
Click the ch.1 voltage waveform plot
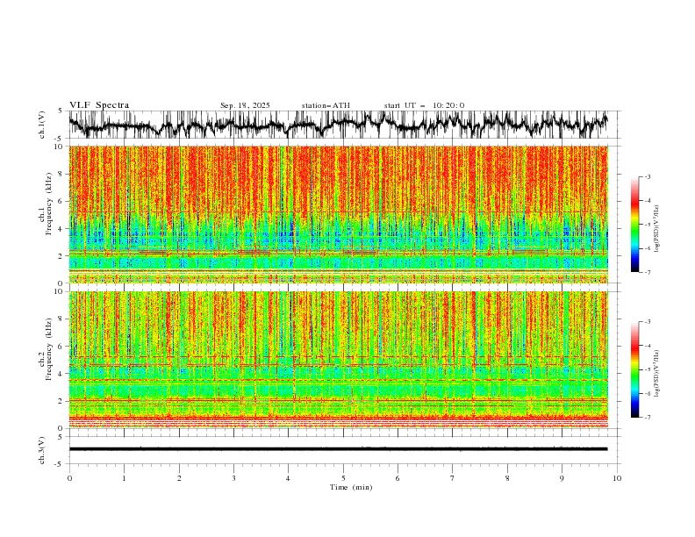coord(345,125)
